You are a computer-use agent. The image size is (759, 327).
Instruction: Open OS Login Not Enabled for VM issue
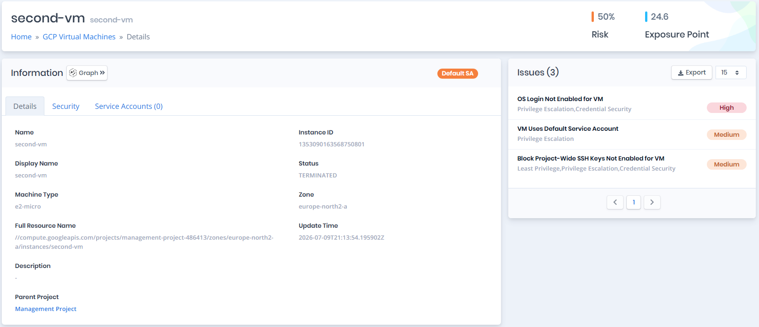(560, 99)
